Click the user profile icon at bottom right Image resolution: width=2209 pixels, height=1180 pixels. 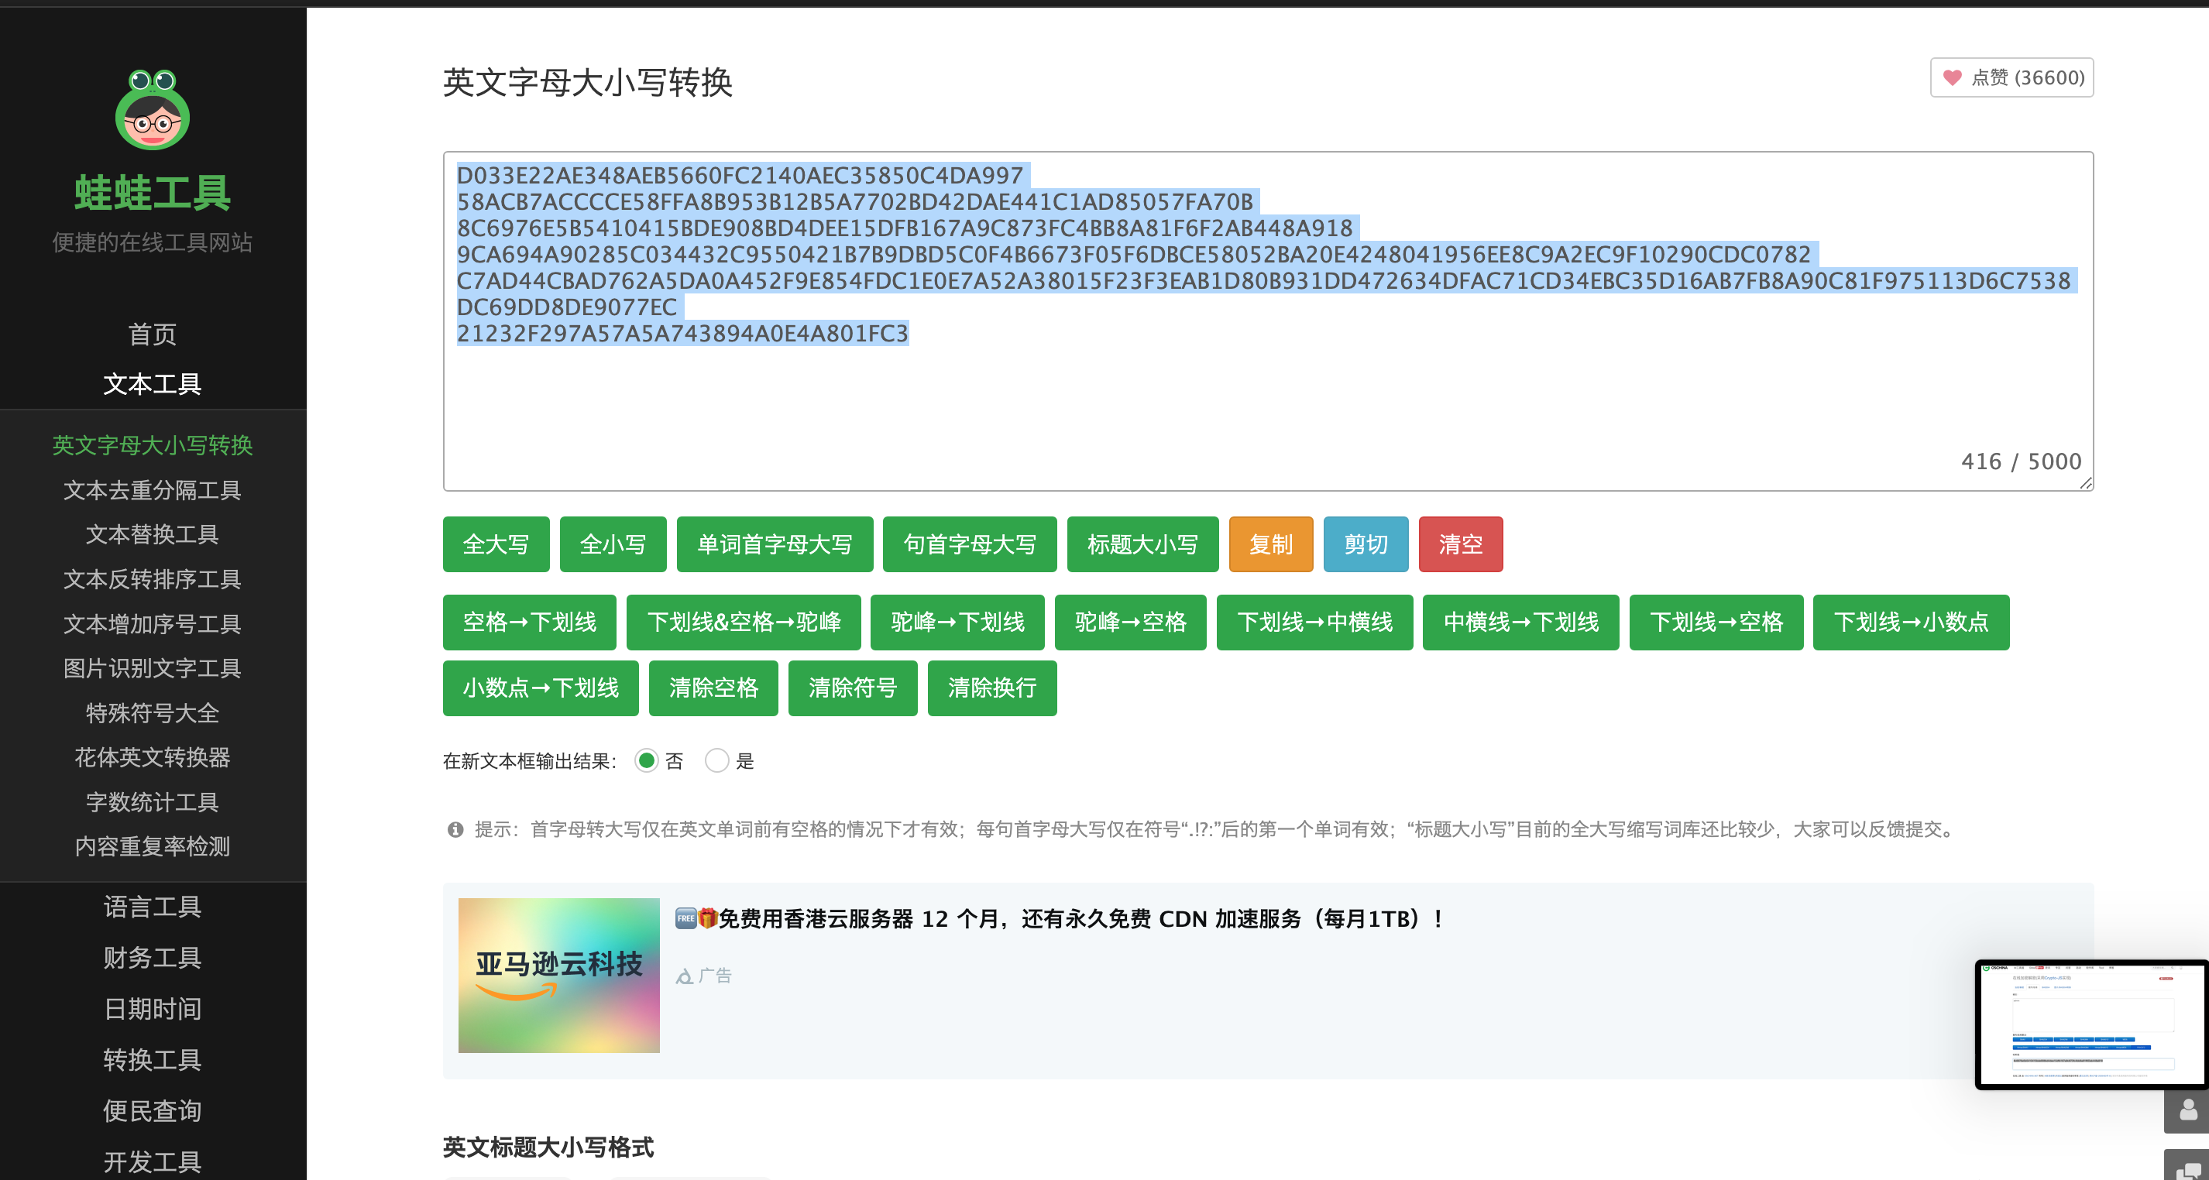(x=2187, y=1110)
